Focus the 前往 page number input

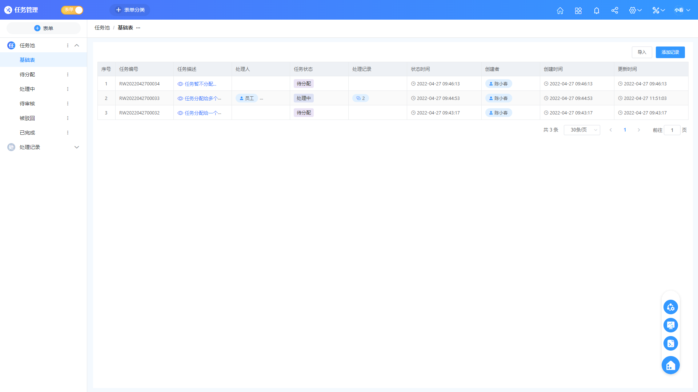(x=672, y=130)
